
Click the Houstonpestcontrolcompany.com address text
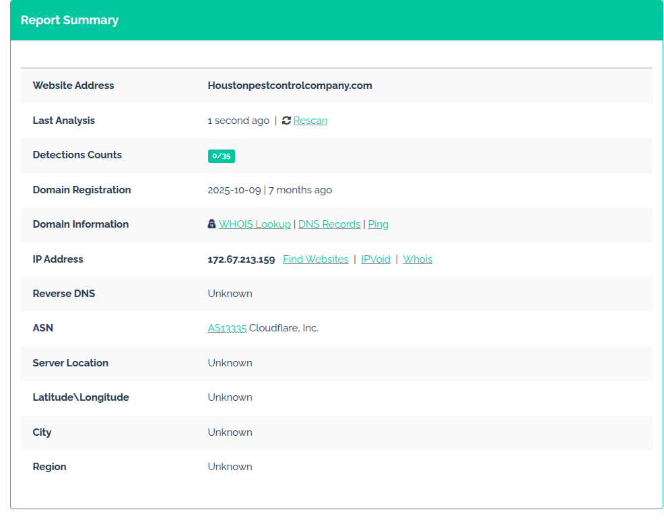(290, 86)
